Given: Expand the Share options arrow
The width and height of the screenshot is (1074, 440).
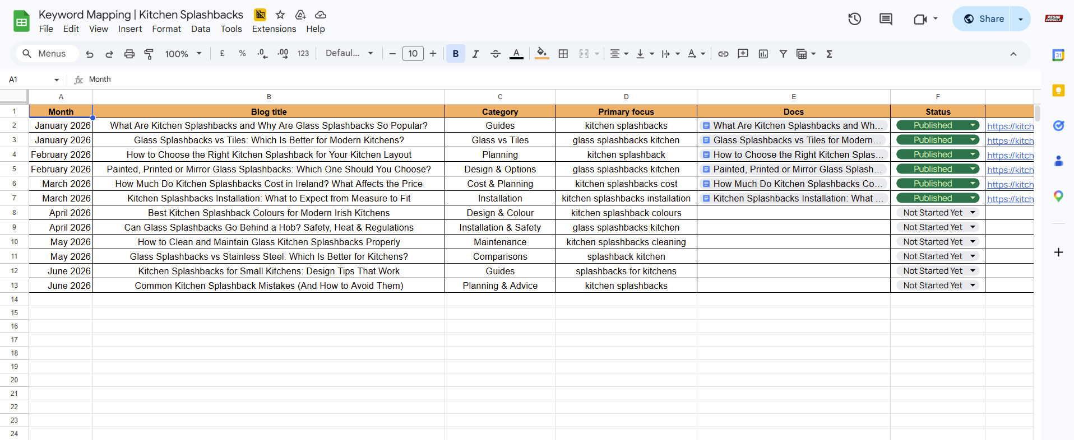Looking at the screenshot, I should 1020,19.
